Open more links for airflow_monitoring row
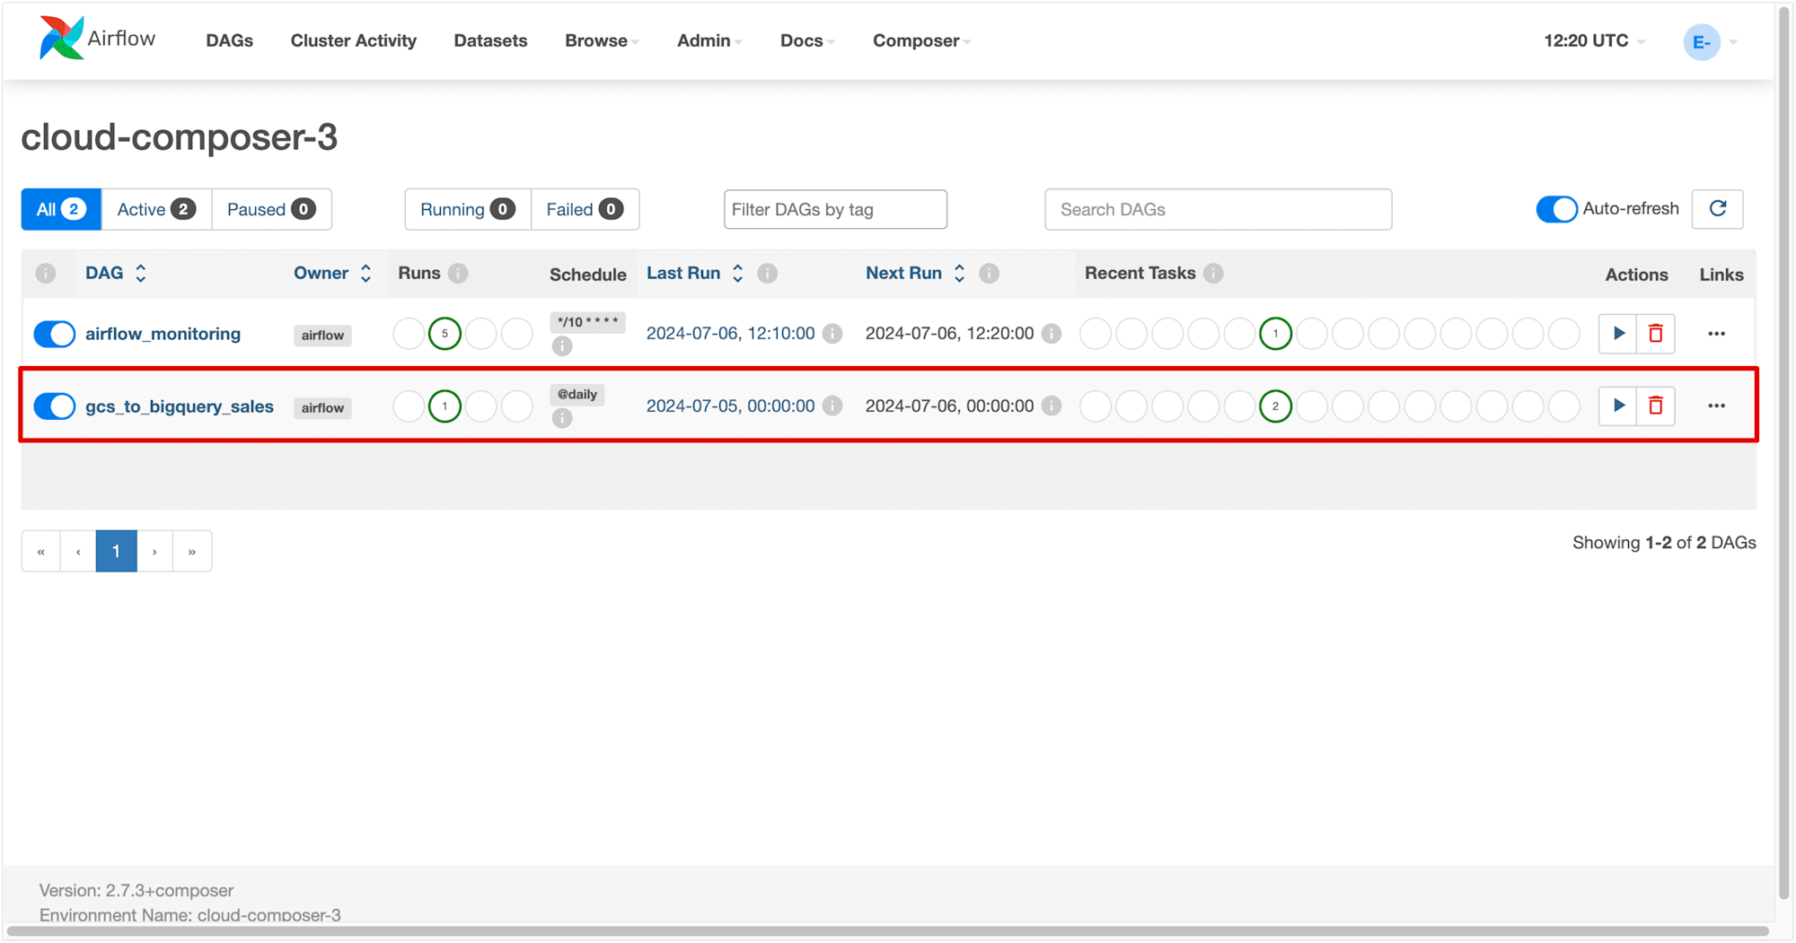1796x943 pixels. click(x=1716, y=334)
